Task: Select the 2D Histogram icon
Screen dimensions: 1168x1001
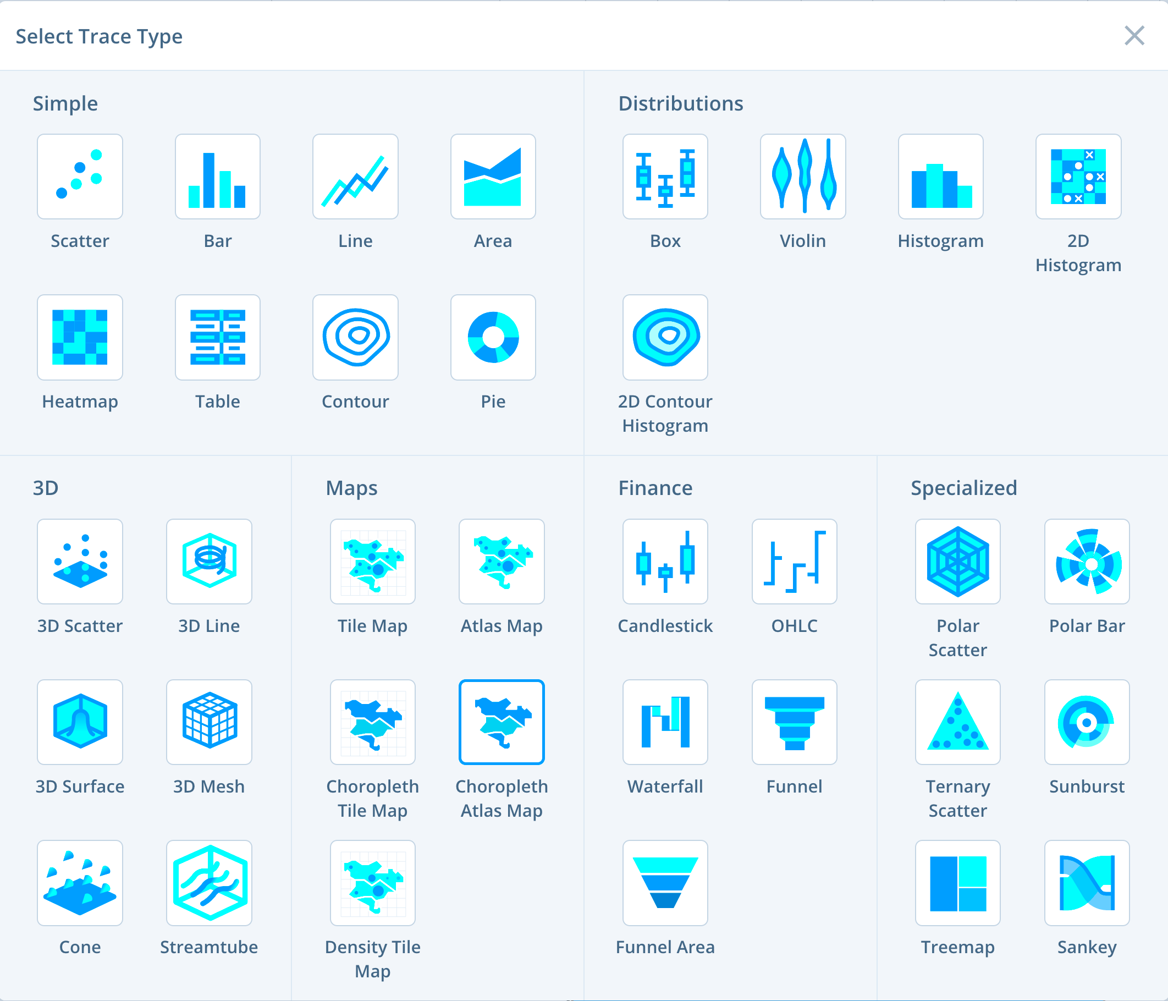Action: click(x=1078, y=177)
